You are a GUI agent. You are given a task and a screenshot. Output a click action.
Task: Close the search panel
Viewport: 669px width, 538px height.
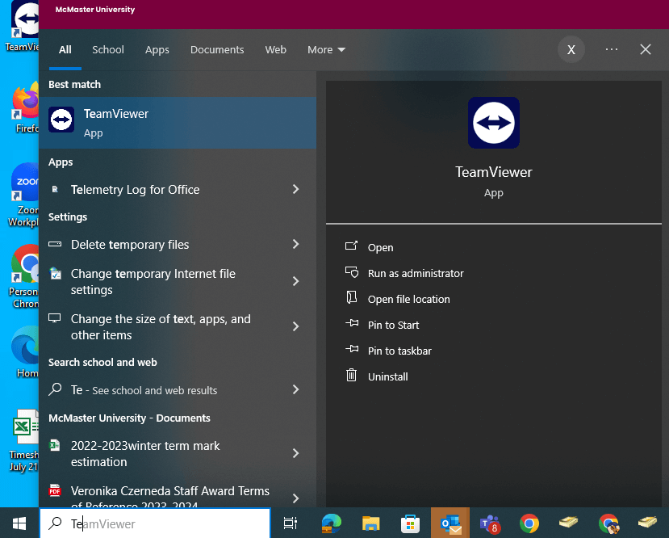coord(646,49)
